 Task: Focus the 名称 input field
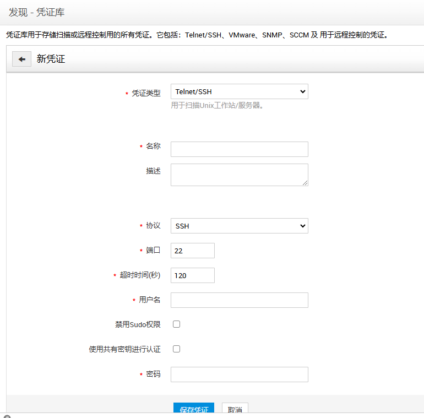[239, 149]
